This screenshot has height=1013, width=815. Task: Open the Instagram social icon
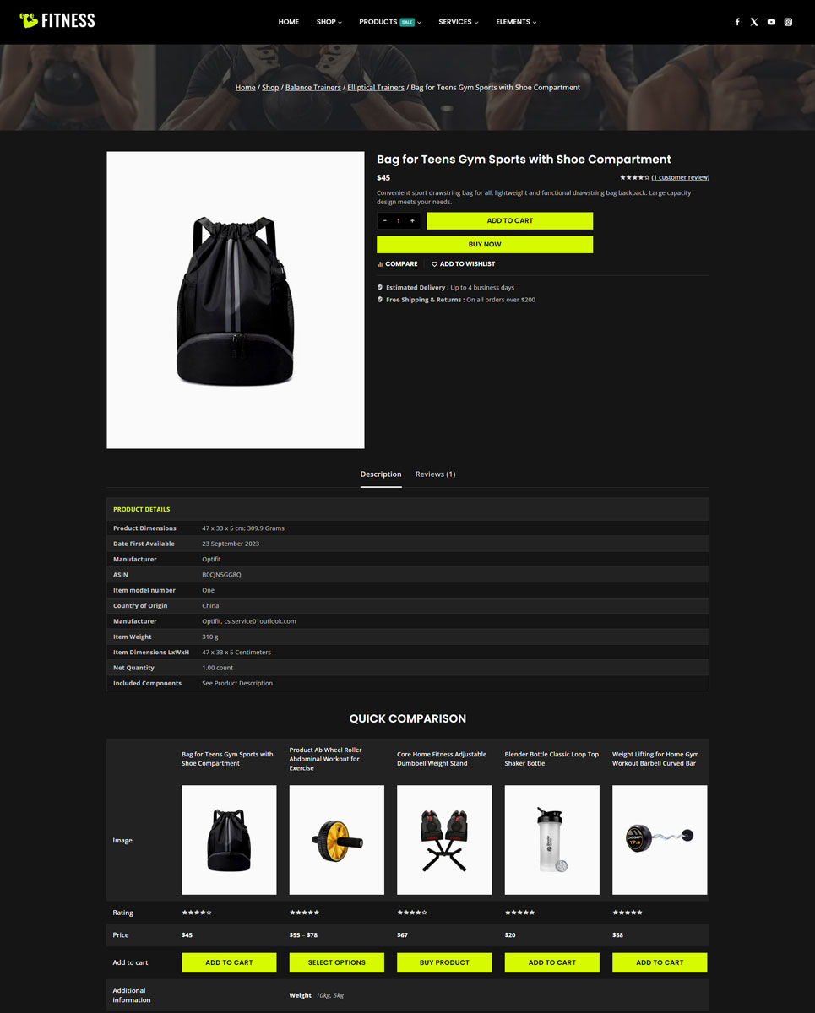(x=788, y=22)
